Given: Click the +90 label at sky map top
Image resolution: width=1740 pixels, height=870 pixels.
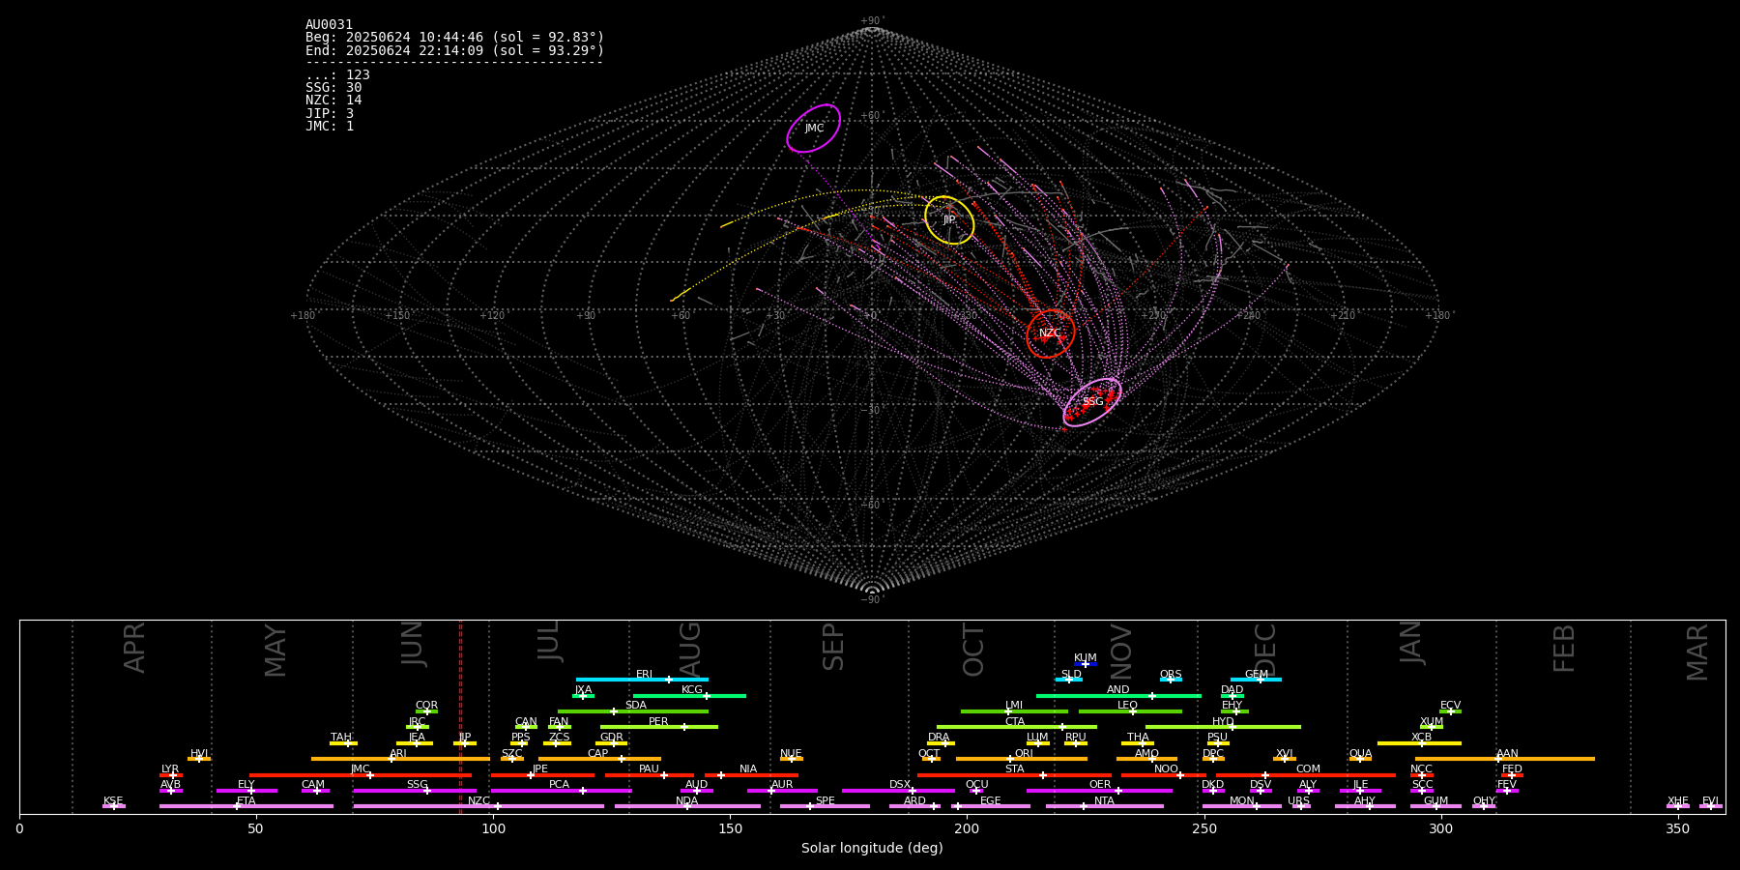Looking at the screenshot, I should [871, 21].
